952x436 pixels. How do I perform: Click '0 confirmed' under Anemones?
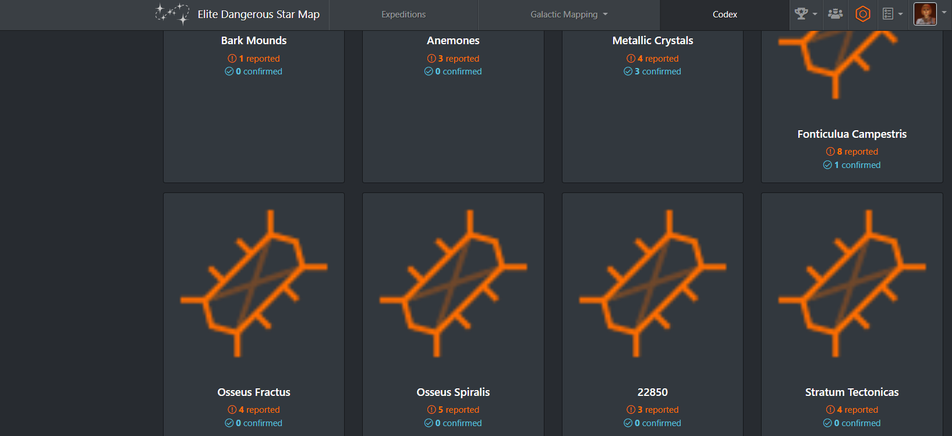pyautogui.click(x=453, y=72)
